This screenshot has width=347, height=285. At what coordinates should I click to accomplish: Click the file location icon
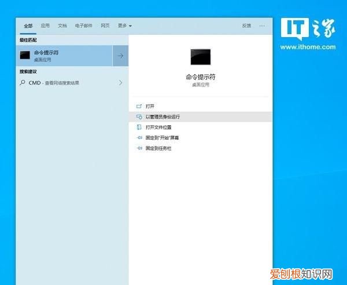(139, 127)
